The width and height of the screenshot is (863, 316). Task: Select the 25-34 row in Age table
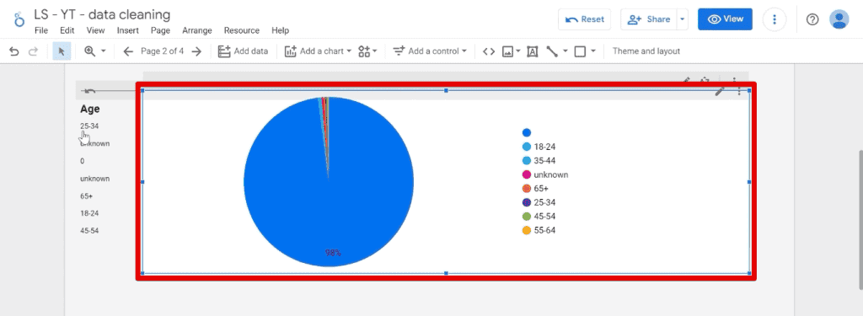point(89,126)
